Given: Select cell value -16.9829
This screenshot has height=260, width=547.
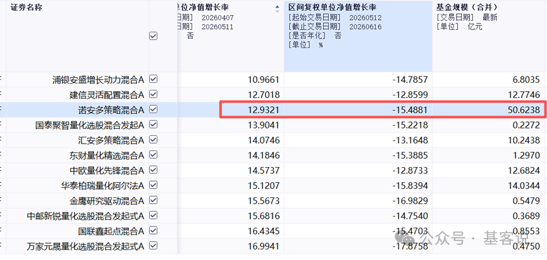Looking at the screenshot, I should click(x=410, y=201).
